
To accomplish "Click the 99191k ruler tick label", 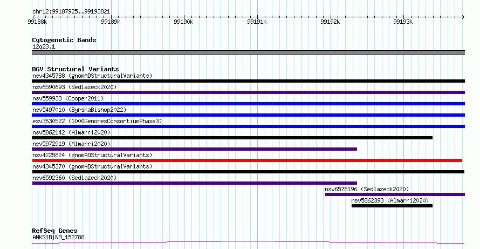I will click(257, 22).
